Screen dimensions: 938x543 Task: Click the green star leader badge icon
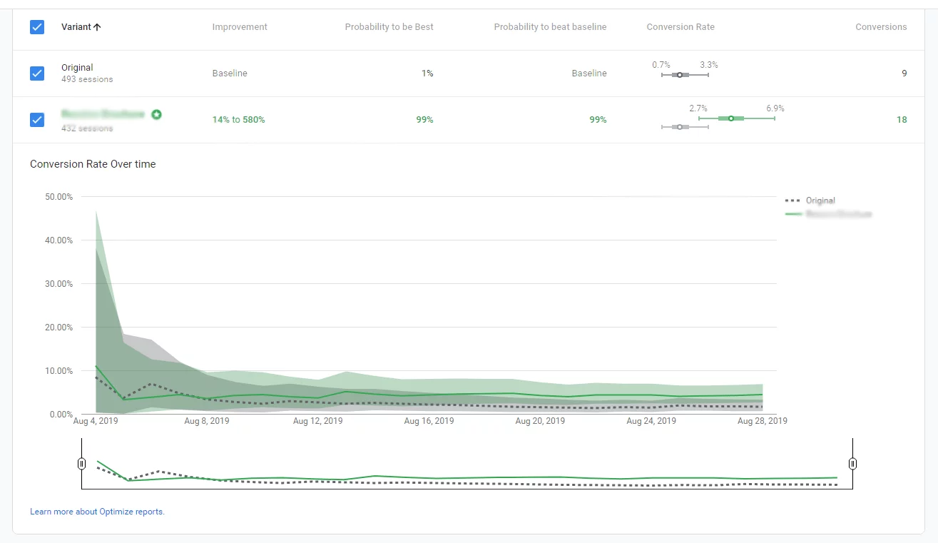pos(156,114)
